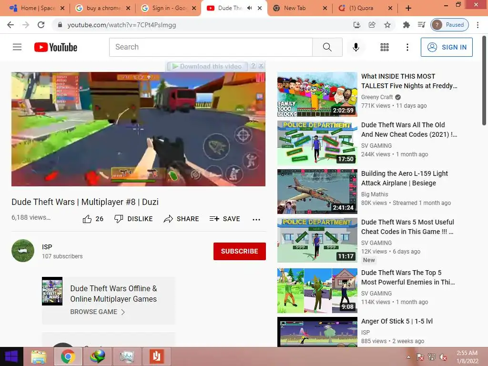488x366 pixels.
Task: Open media controls icon in toolbar
Action: [x=421, y=25]
